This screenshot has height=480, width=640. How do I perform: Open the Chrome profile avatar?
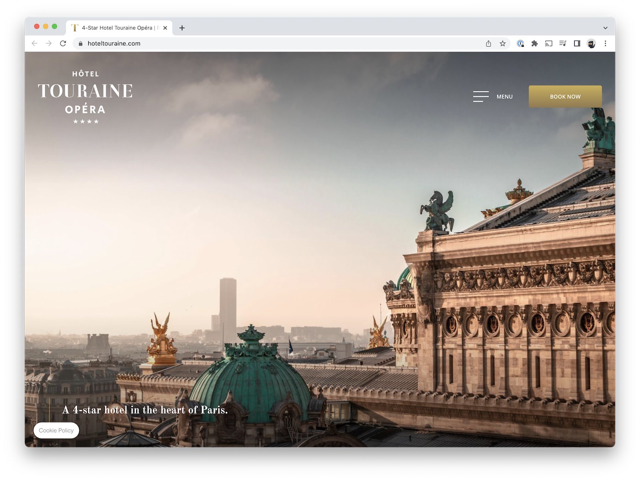click(x=591, y=43)
